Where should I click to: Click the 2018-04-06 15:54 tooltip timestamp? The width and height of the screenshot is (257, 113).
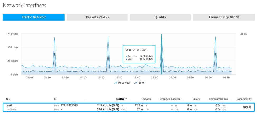(136, 49)
